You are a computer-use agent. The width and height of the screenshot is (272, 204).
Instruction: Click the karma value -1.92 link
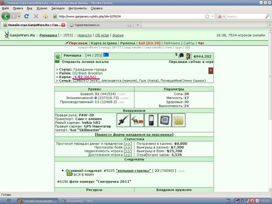[78, 77]
